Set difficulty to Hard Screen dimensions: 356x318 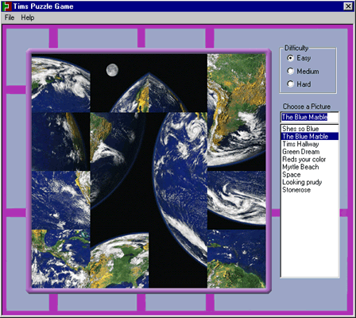(291, 84)
